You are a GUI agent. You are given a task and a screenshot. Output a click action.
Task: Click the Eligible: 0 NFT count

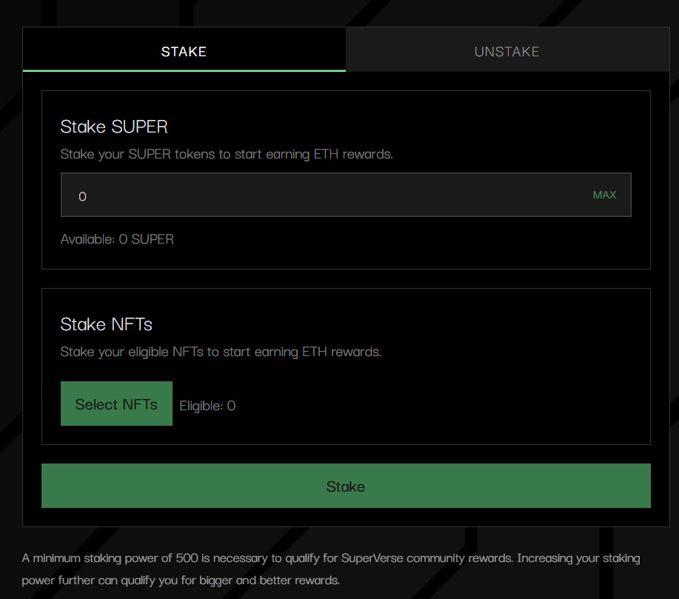point(207,405)
